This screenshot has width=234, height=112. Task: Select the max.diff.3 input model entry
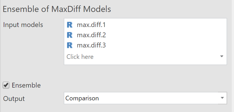pyautogui.click(x=91, y=45)
